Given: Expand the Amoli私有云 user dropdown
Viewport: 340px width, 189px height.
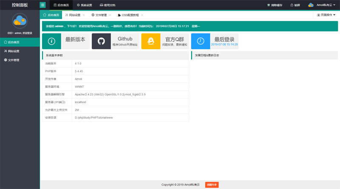Looking at the screenshot, I should coord(326,5).
